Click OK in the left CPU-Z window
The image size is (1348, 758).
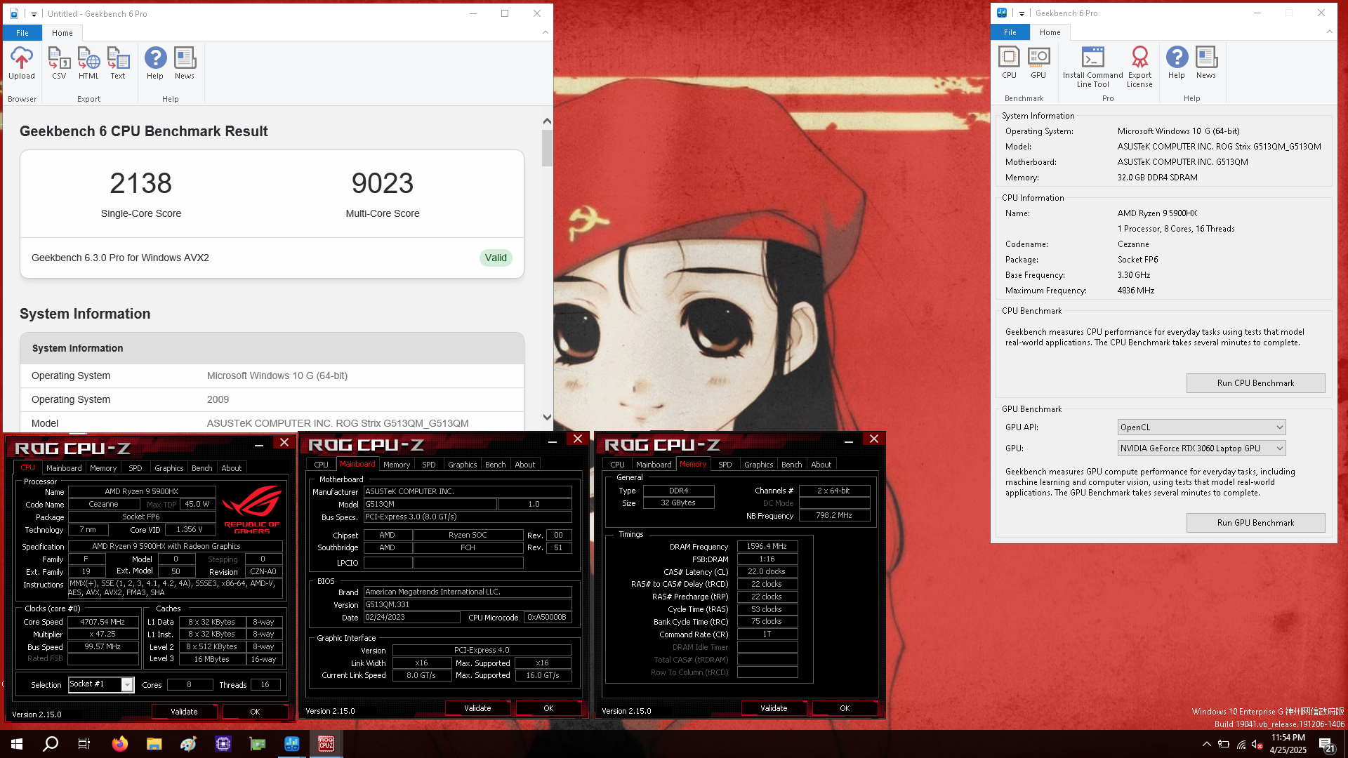(255, 712)
